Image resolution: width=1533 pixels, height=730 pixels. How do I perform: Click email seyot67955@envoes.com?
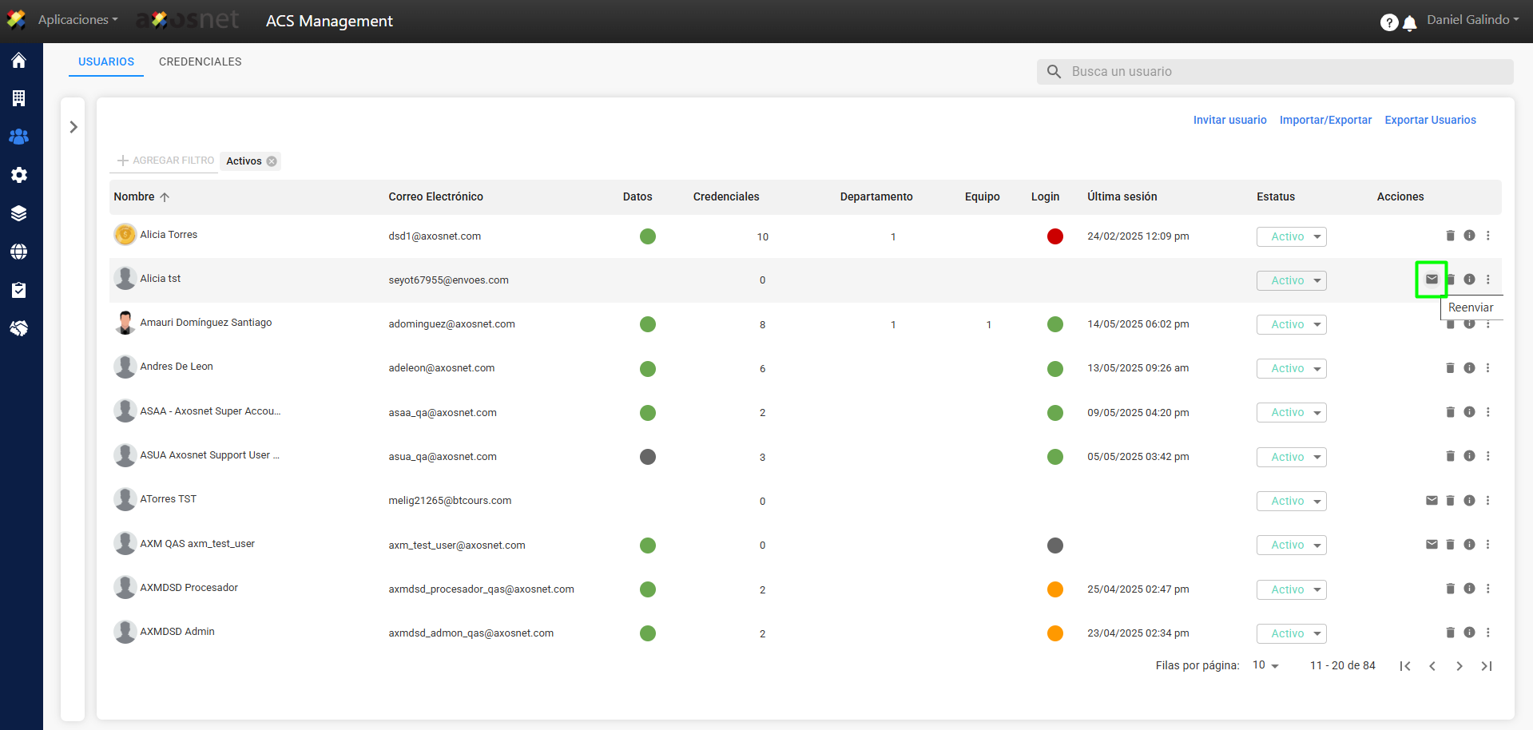tap(448, 280)
